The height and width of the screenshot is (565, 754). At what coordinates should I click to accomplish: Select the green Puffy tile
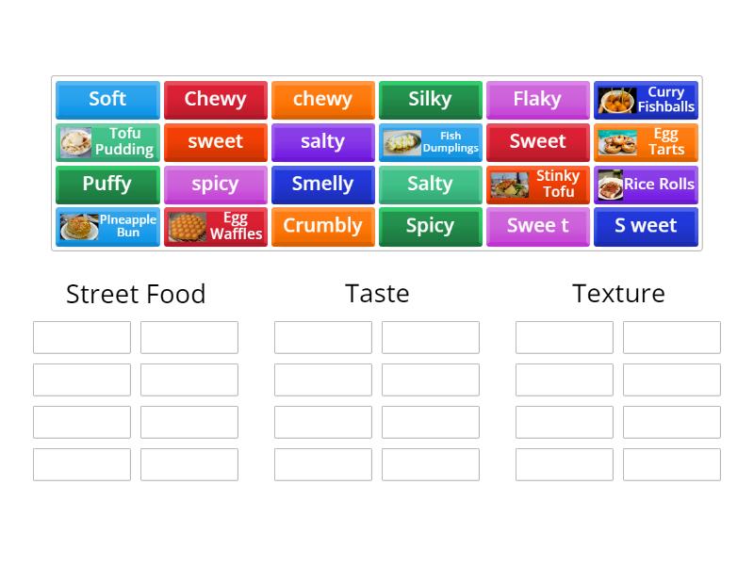pyautogui.click(x=107, y=185)
